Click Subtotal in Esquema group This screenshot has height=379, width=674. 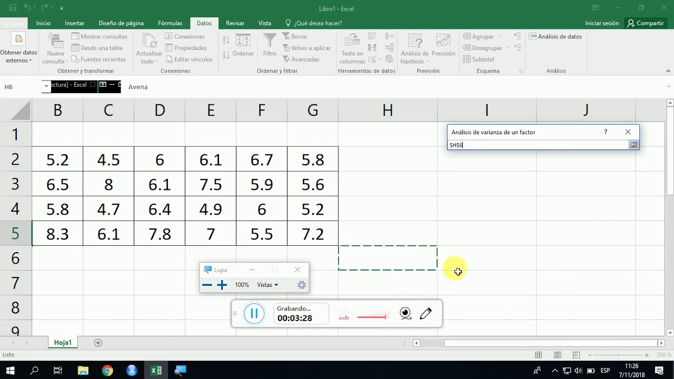478,59
